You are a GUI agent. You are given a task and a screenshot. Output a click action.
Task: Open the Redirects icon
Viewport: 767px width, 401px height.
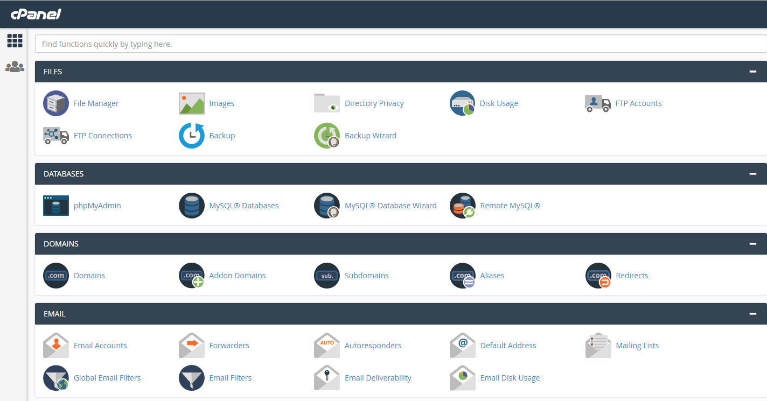598,276
